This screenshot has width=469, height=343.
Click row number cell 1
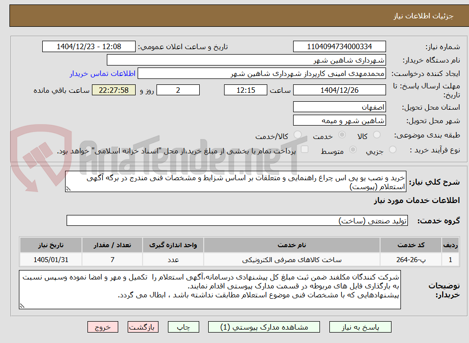pos(450,260)
